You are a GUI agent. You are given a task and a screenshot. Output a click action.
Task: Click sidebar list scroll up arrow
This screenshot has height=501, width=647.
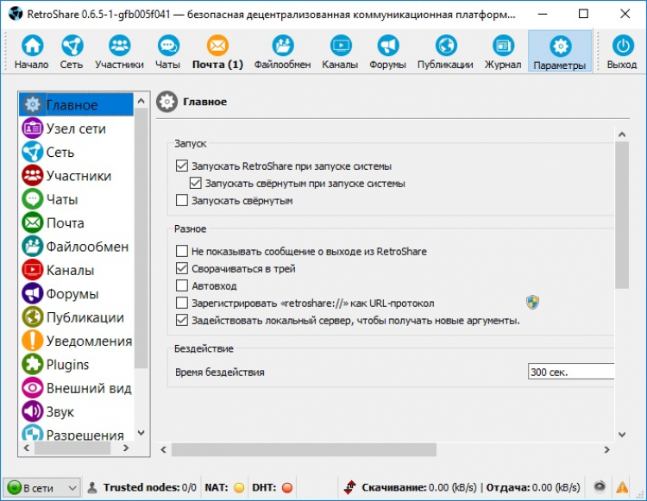[141, 101]
